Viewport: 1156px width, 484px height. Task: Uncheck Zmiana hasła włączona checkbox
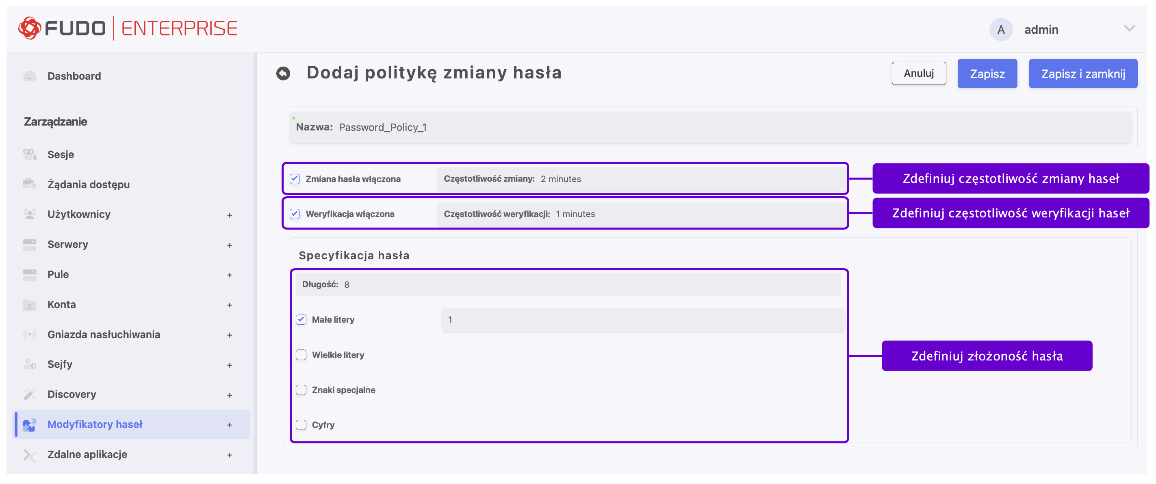[295, 179]
